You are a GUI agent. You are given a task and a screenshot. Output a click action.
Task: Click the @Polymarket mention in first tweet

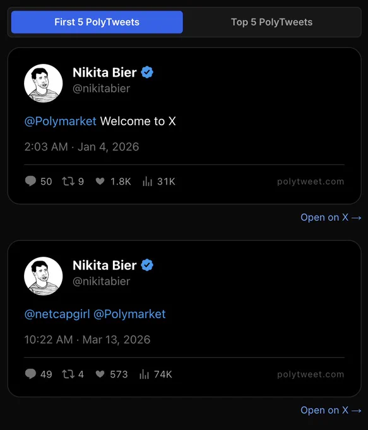[61, 121]
